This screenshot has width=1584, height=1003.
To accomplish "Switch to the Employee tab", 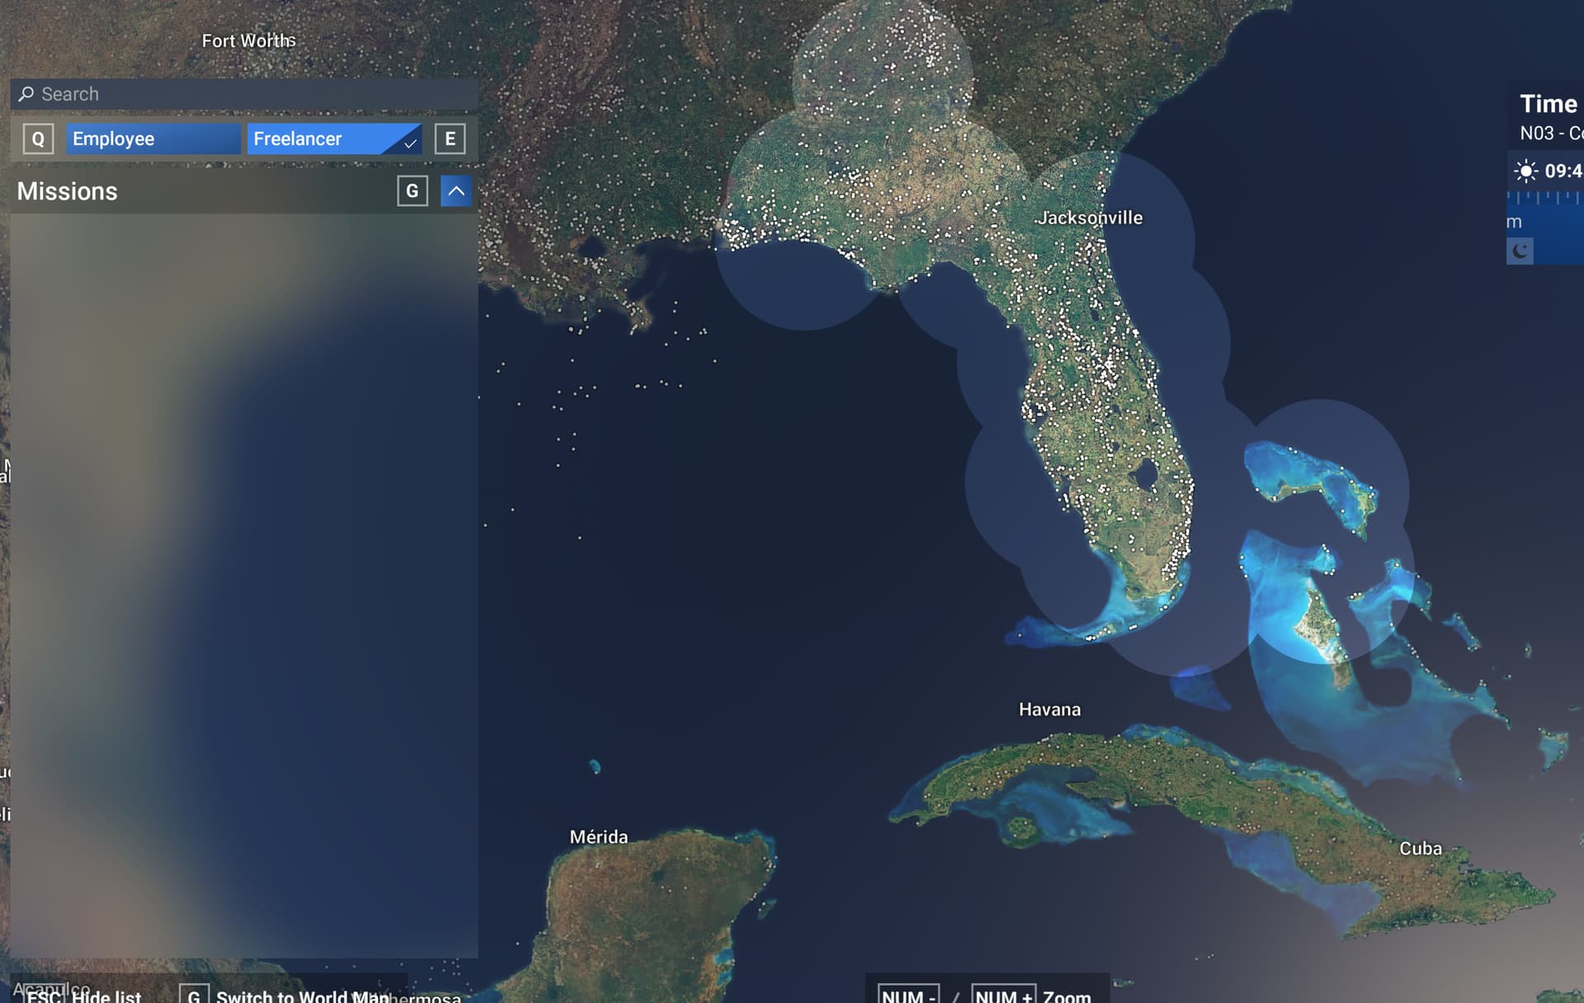I will (x=153, y=139).
